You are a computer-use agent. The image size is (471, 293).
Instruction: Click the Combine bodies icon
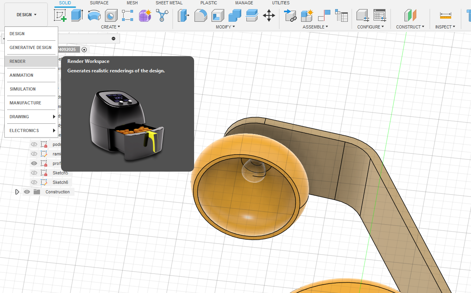[235, 15]
